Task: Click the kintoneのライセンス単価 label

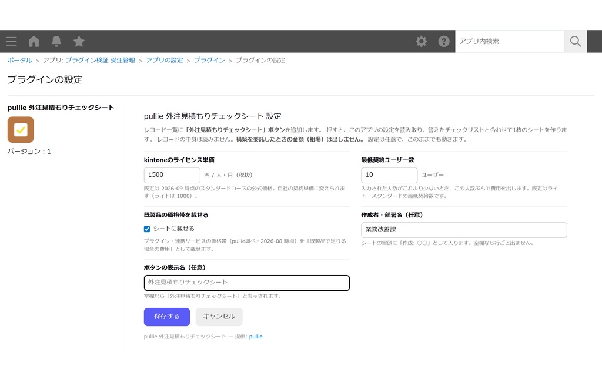Action: (179, 160)
